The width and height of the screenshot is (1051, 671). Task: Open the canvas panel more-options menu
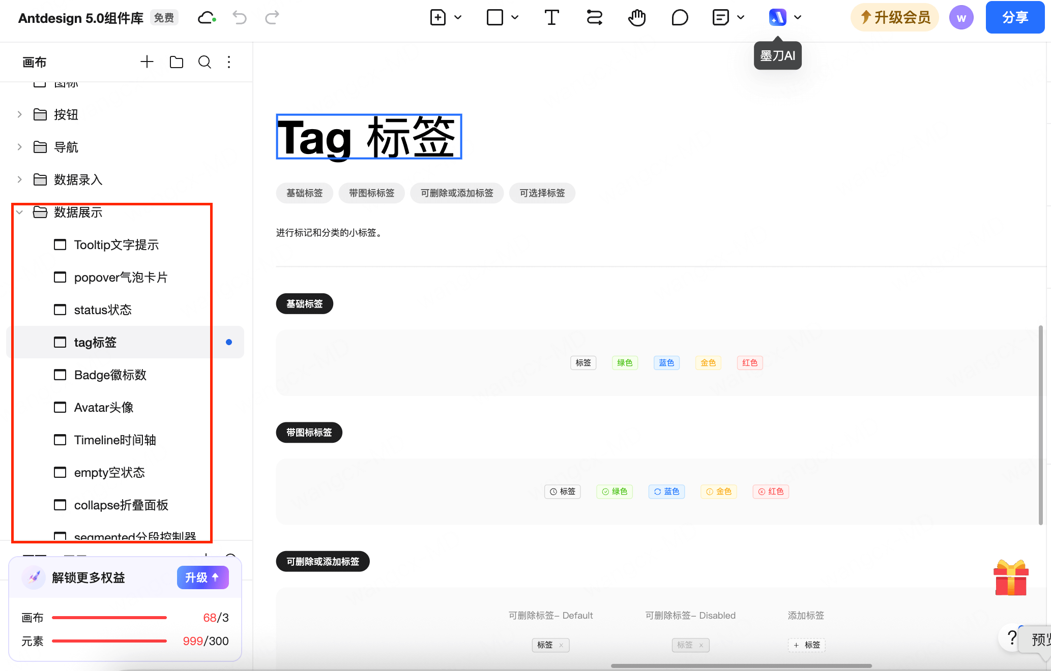click(229, 62)
